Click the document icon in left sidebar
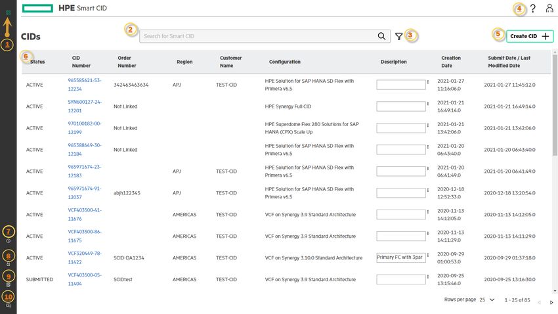 tap(8, 285)
